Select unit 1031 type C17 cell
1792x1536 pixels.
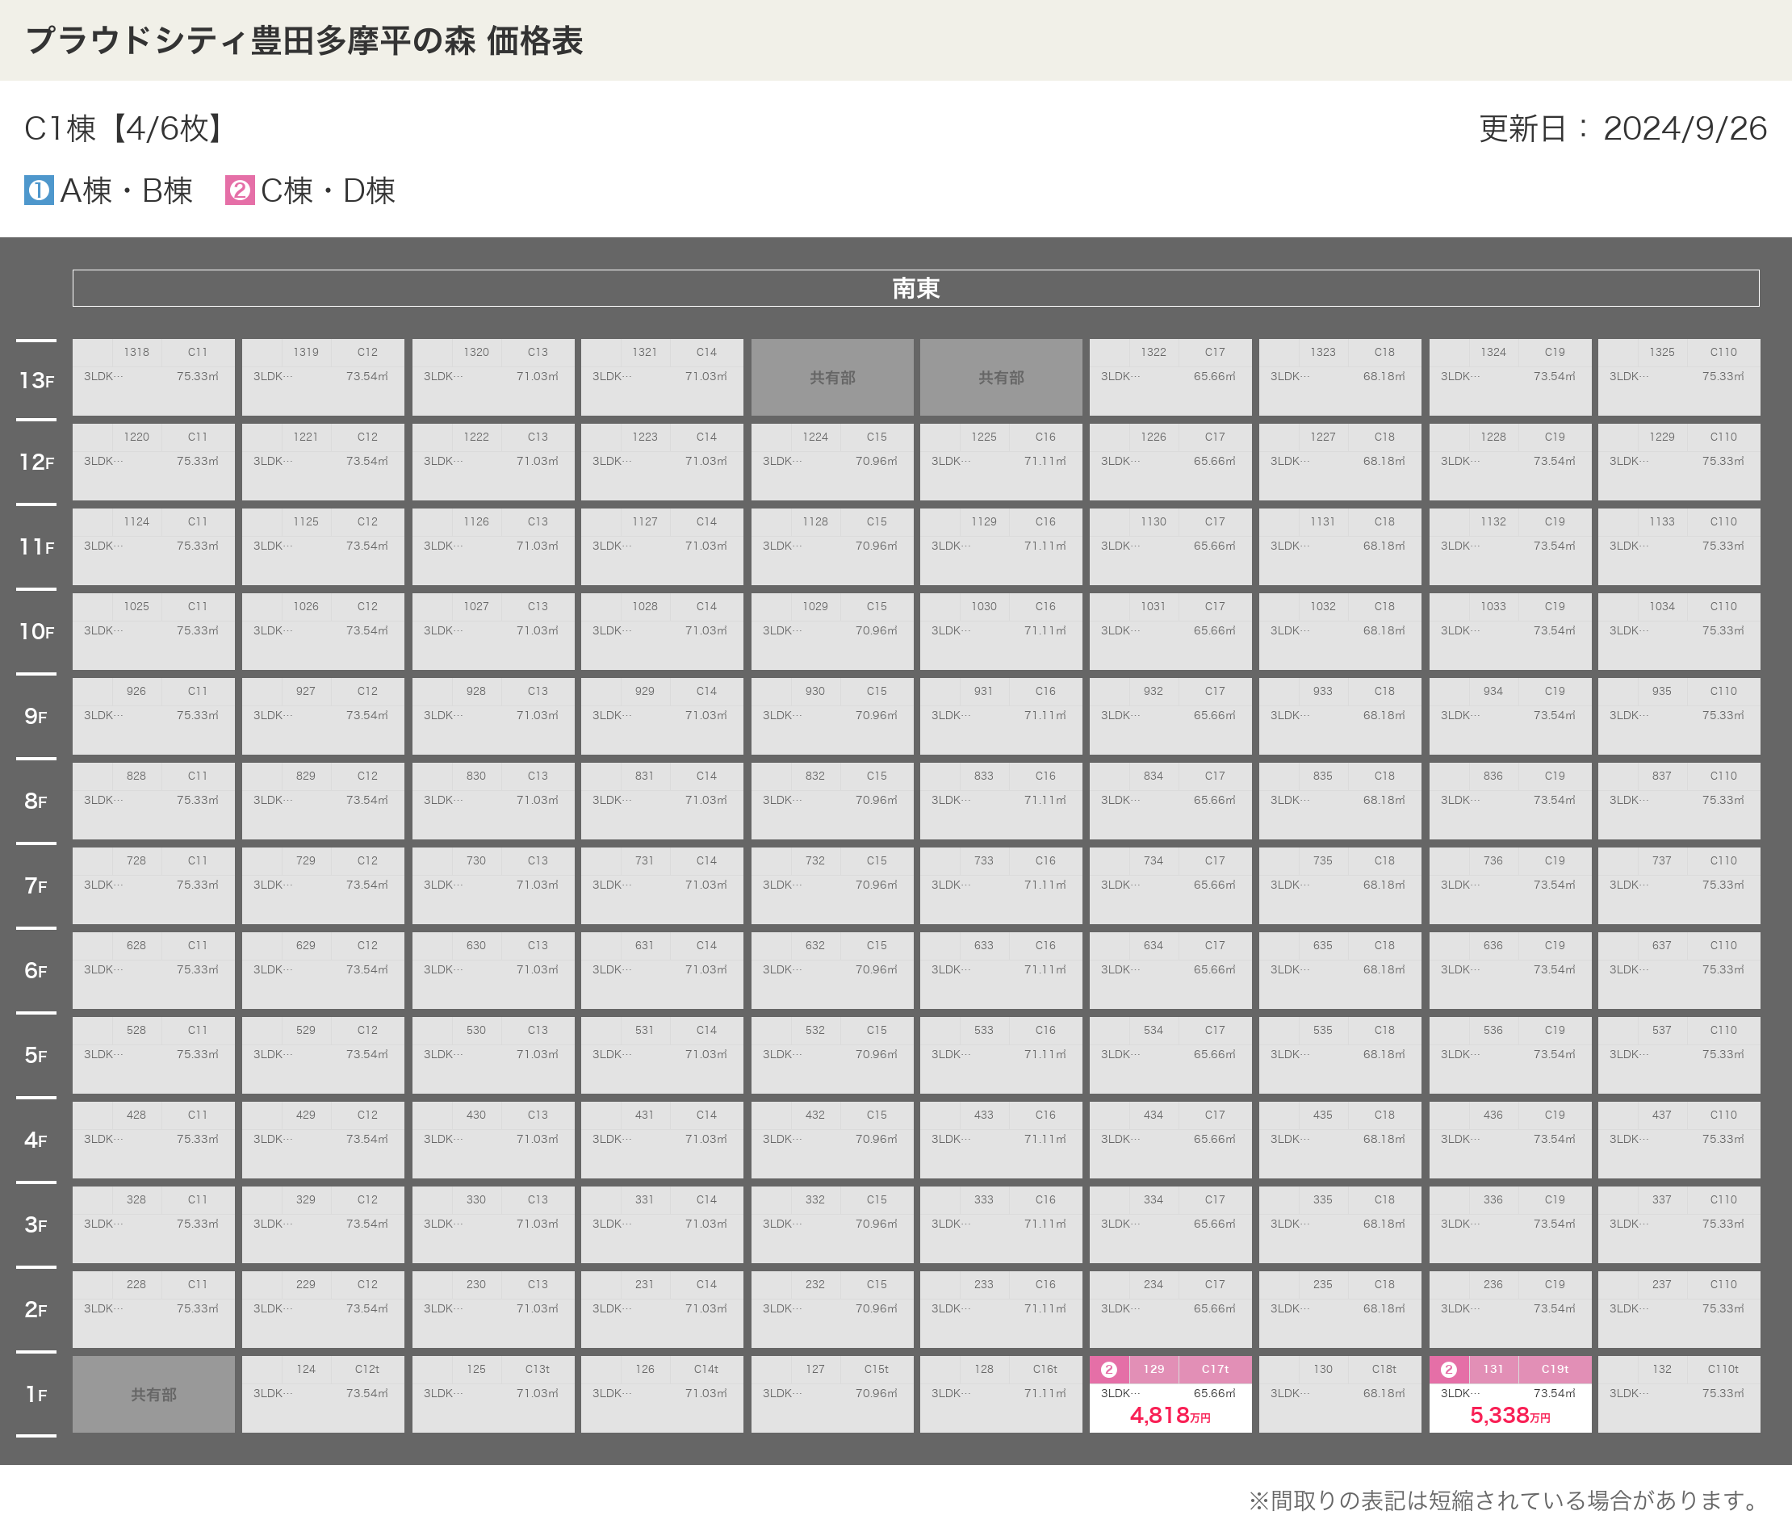pyautogui.click(x=1170, y=631)
